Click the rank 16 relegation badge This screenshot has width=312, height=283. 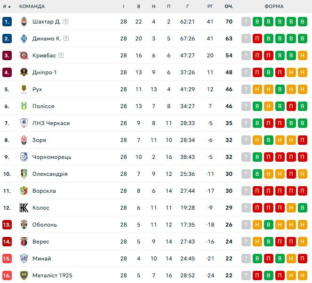point(7,275)
